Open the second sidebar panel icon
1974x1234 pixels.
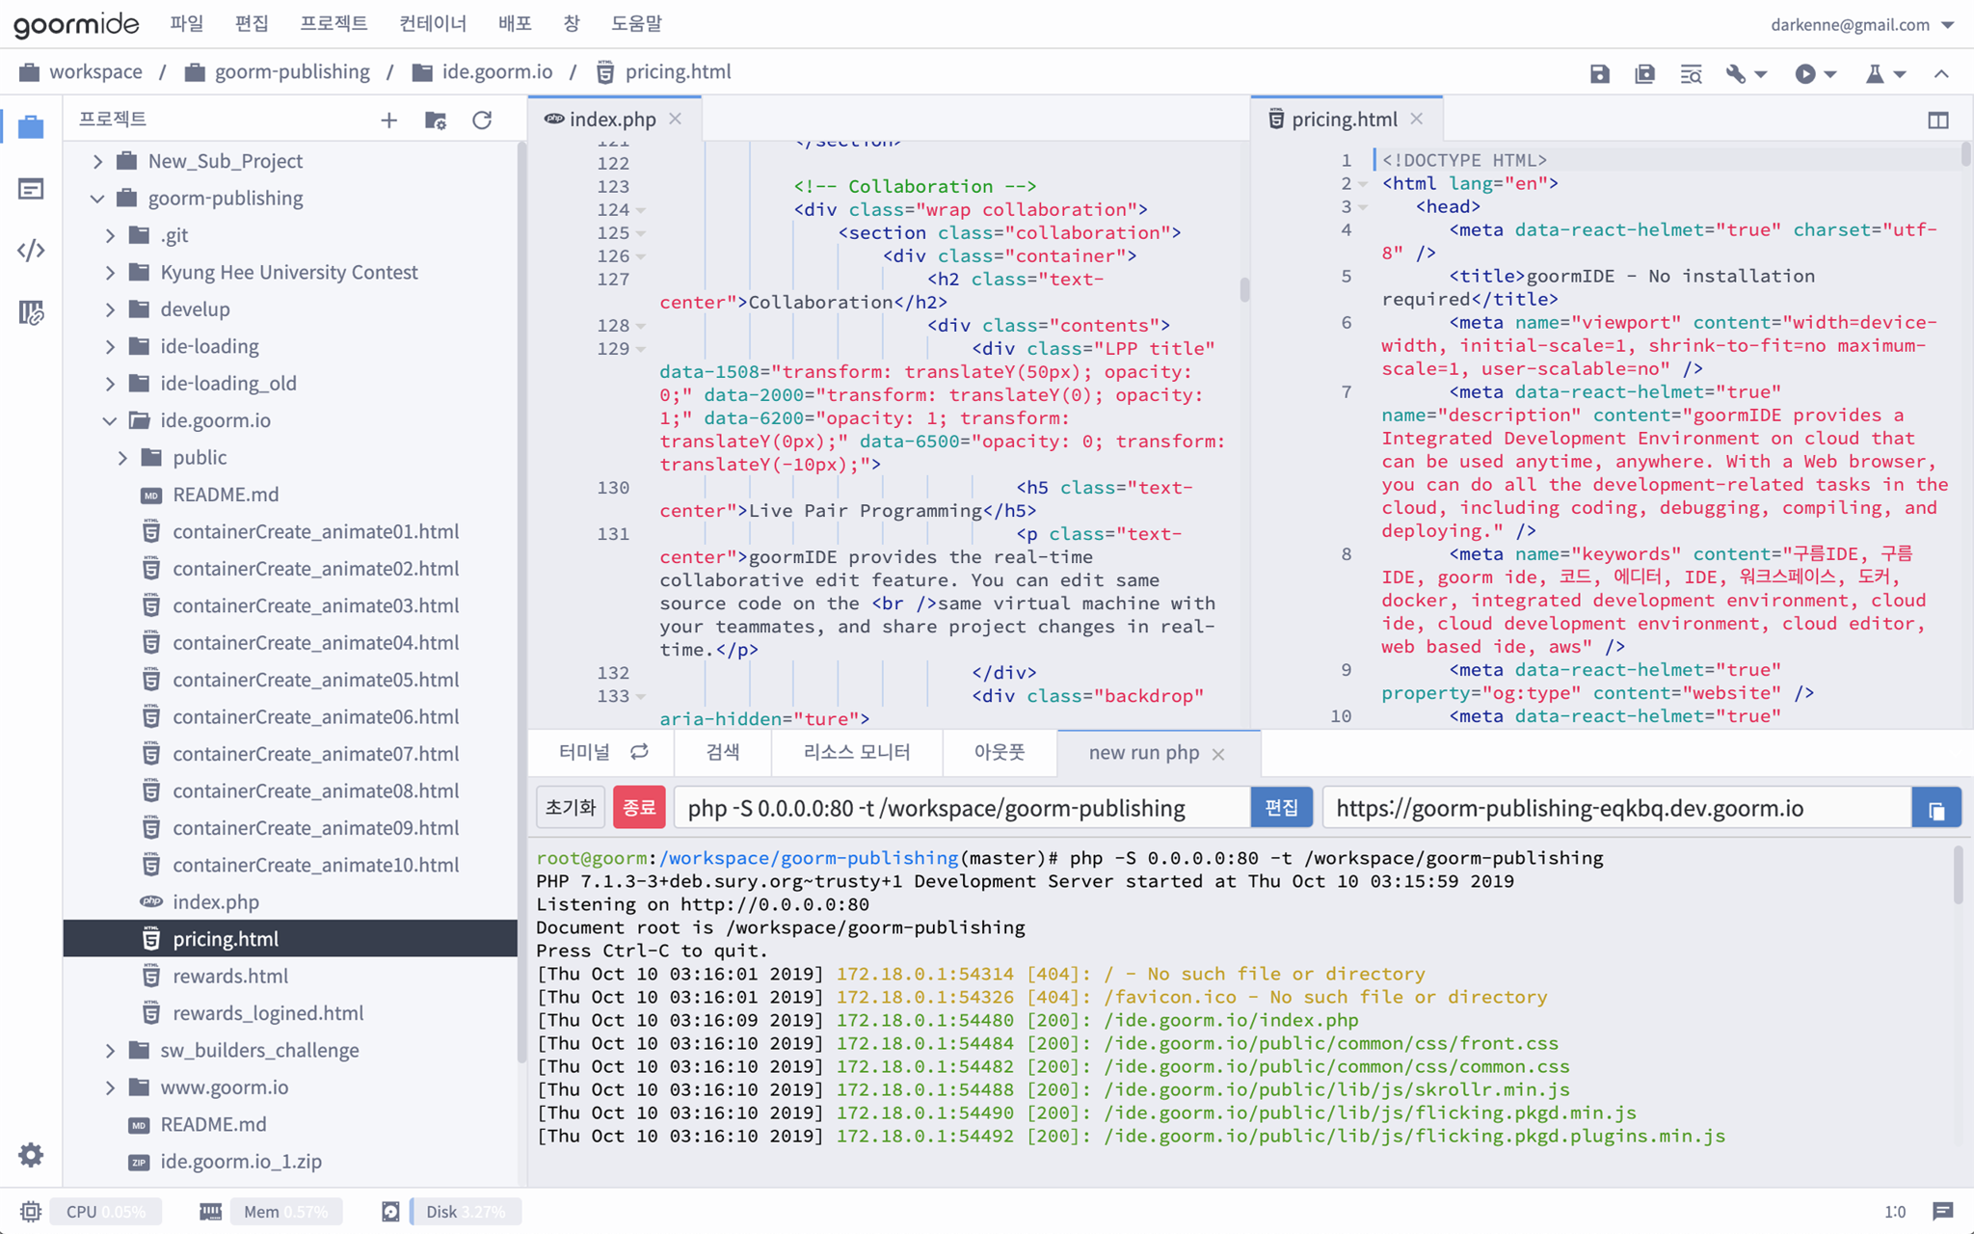pos(31,189)
